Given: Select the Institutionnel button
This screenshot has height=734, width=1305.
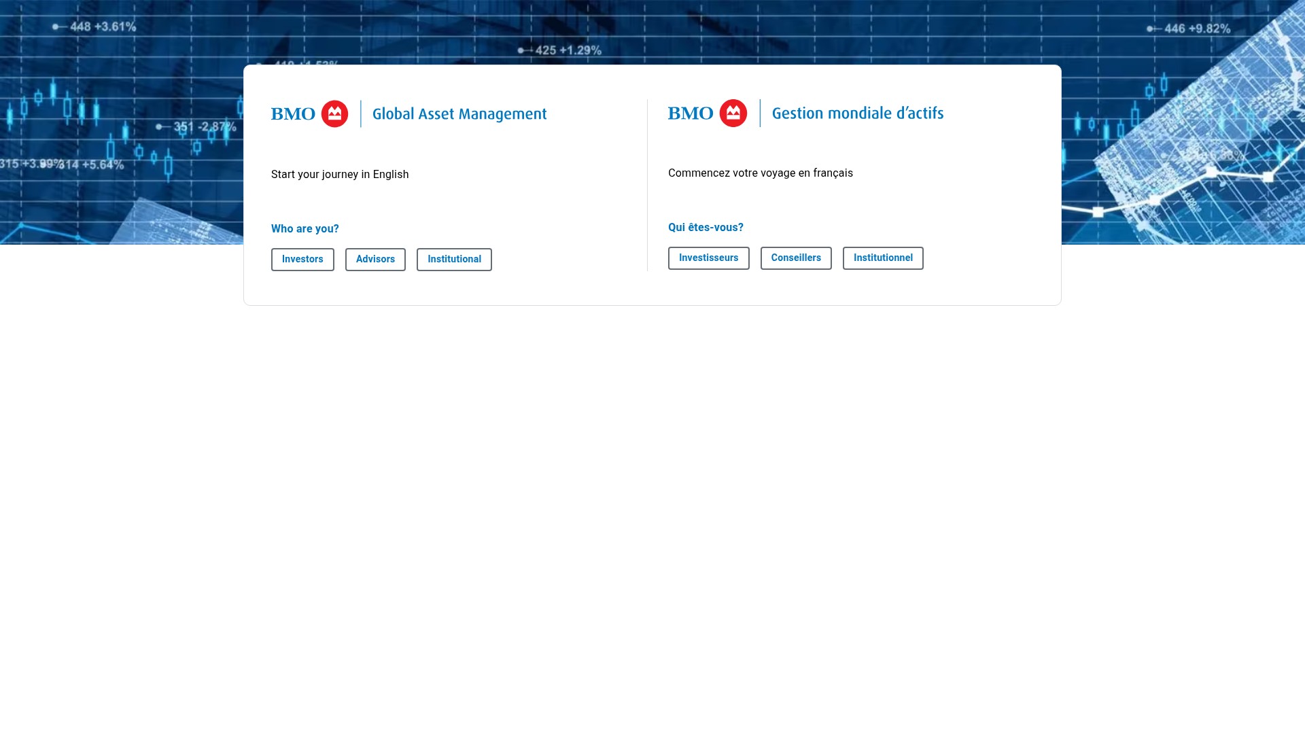Looking at the screenshot, I should coord(883,258).
